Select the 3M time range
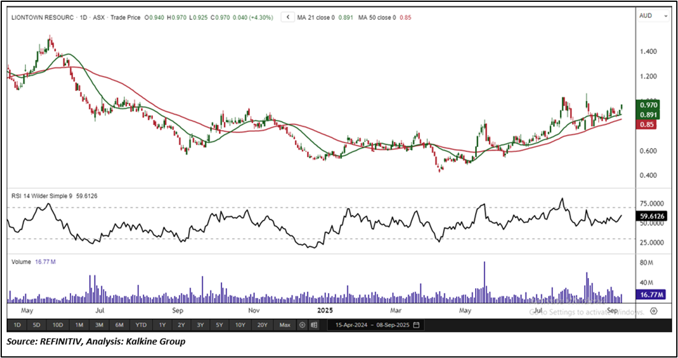The image size is (678, 358). click(x=99, y=325)
